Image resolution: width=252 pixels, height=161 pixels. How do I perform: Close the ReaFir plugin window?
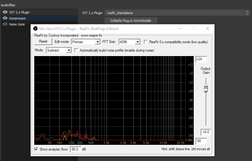[207, 28]
